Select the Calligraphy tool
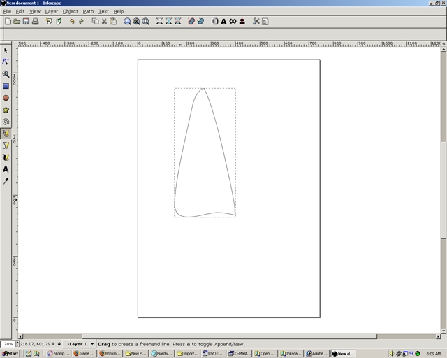Image resolution: width=447 pixels, height=358 pixels. point(6,157)
